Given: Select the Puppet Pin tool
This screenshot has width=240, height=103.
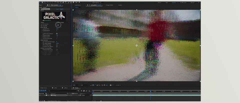Looking at the screenshot, I should pos(79,2).
